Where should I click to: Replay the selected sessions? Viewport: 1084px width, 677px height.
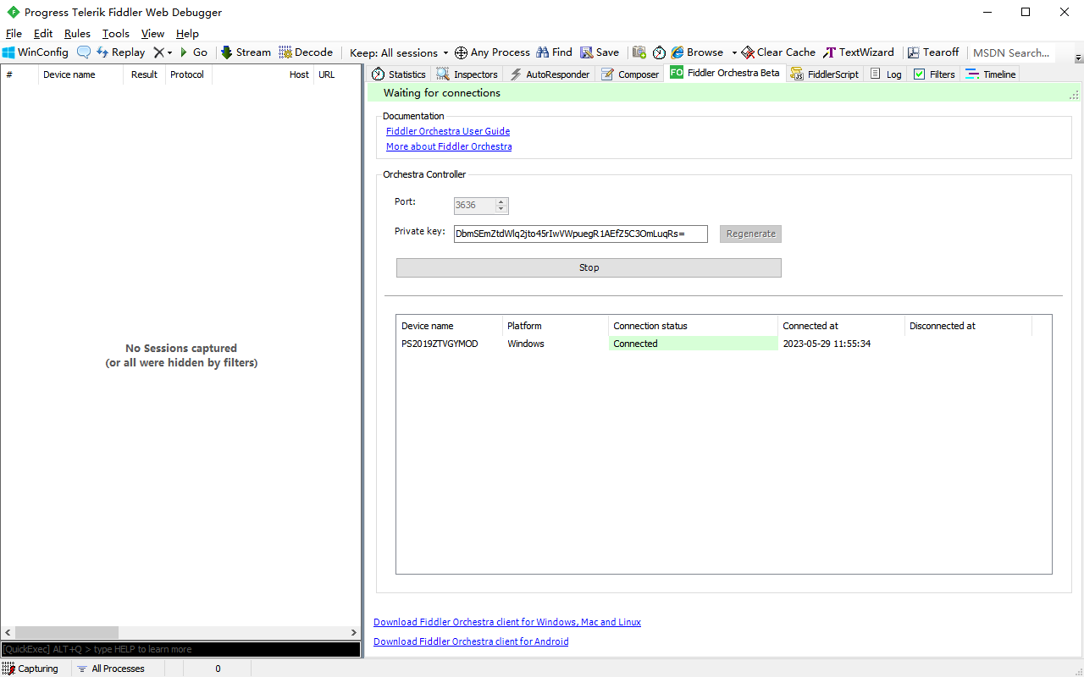click(x=120, y=52)
